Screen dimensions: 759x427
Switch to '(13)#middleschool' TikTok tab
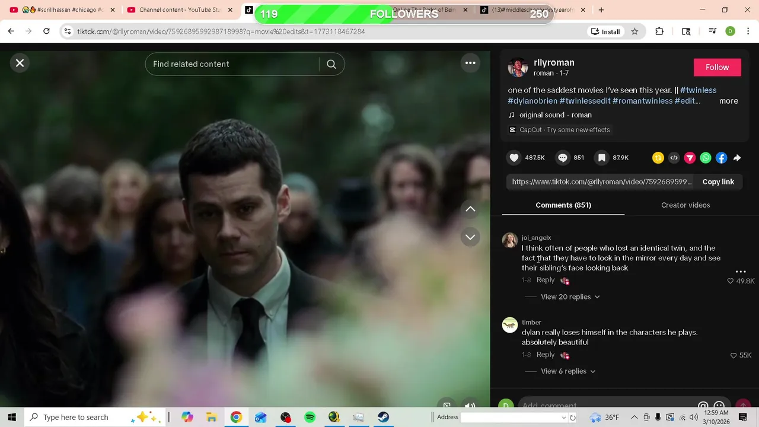532,9
